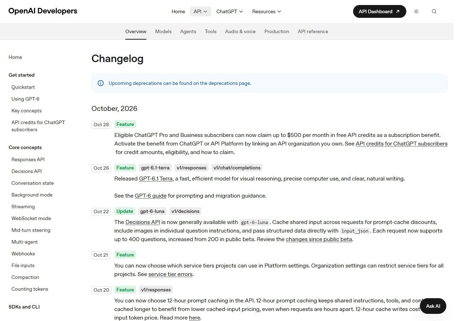Open Quickstart in the sidebar
457x321 pixels.
(x=23, y=87)
